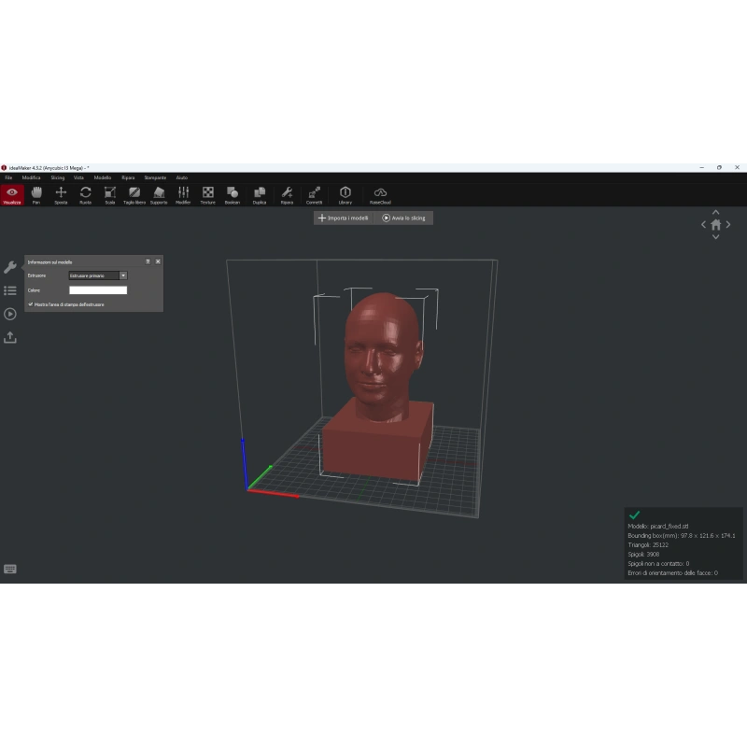
Task: Open the Library icon
Action: pos(345,195)
